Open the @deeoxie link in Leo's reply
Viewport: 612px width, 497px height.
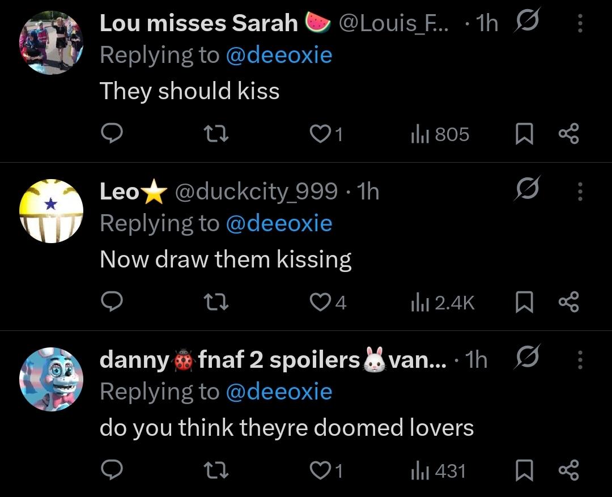tap(279, 223)
